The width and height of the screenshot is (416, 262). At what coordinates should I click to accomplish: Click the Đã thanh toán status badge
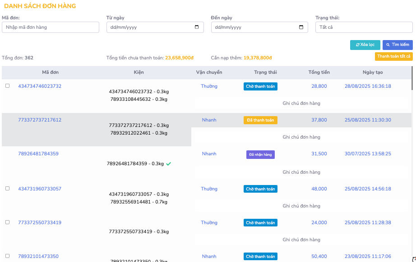tap(260, 120)
